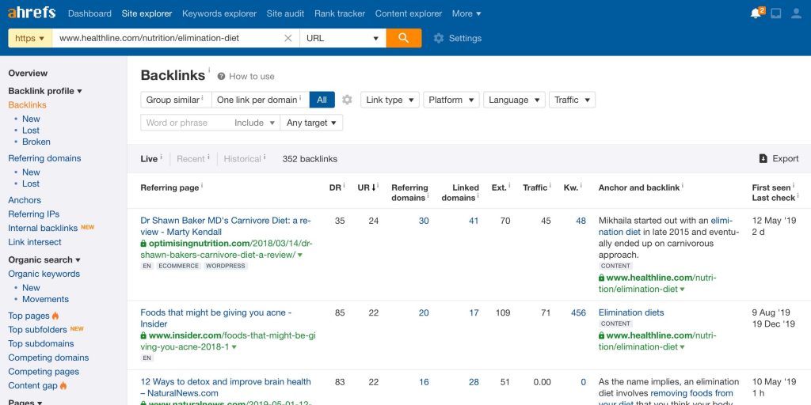This screenshot has width=811, height=405.
Task: Open the https protocol dropdown
Action: coord(30,38)
